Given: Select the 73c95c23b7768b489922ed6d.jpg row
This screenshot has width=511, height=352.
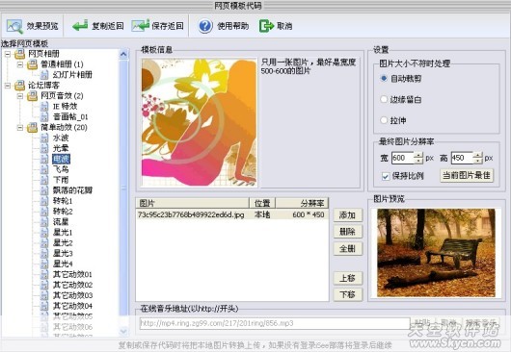Looking at the screenshot, I should click(232, 214).
